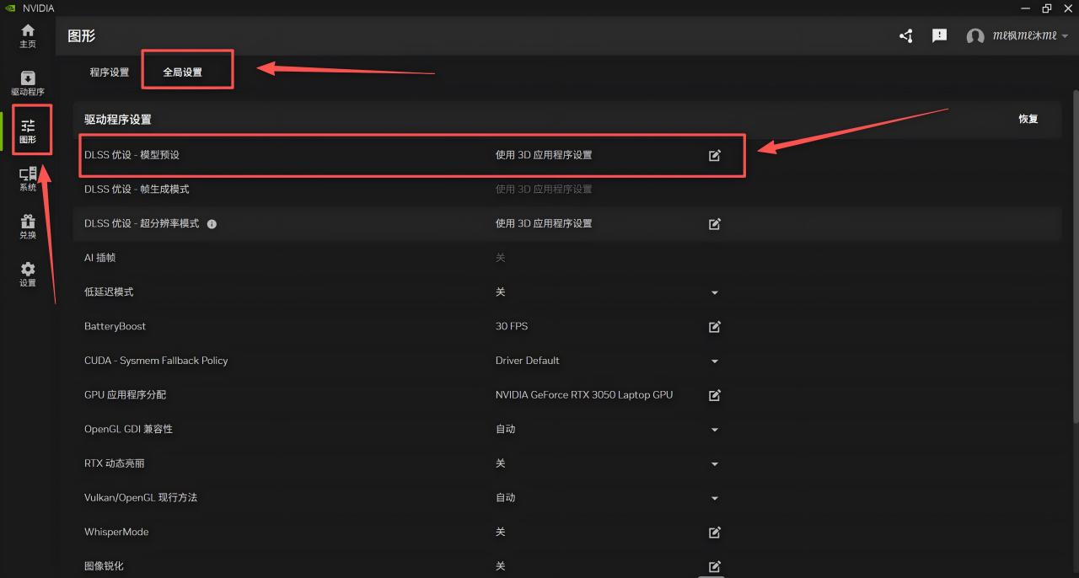Click the AI 插帧 label

click(x=100, y=258)
